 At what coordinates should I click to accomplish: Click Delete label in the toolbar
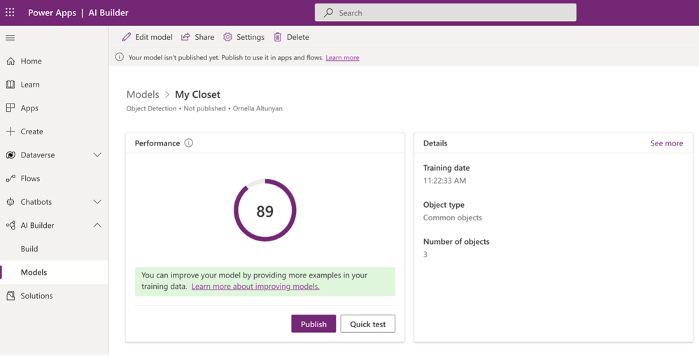tap(298, 37)
